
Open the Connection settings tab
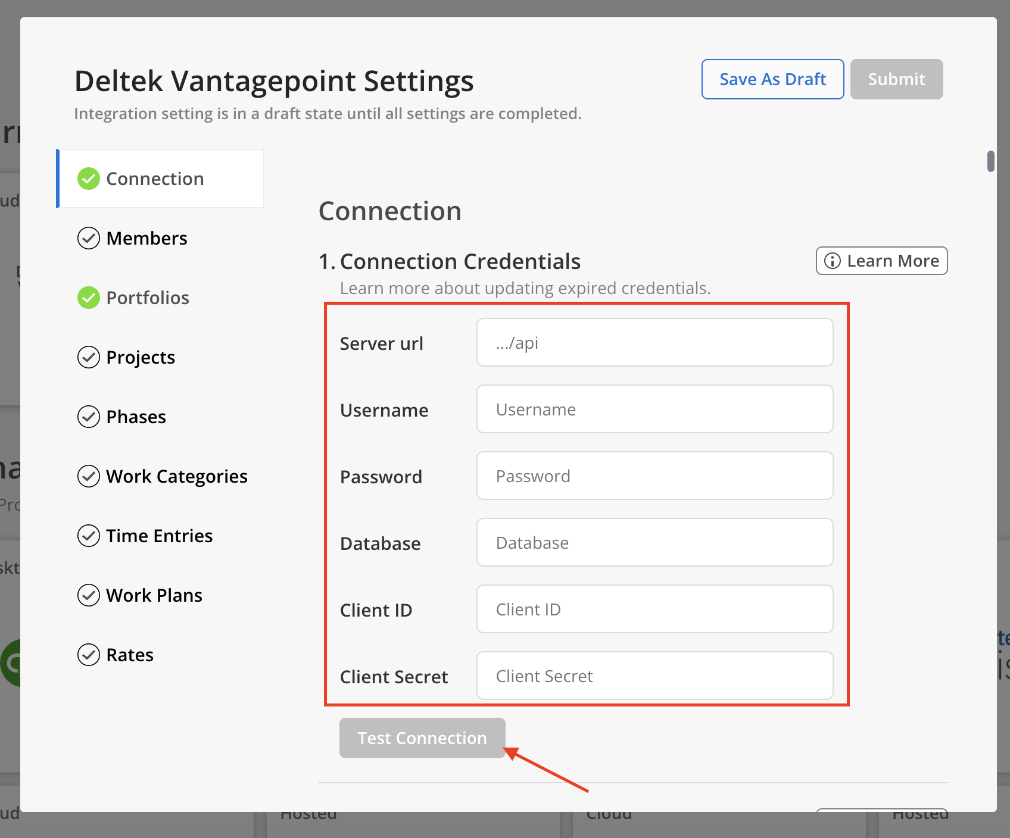click(160, 179)
